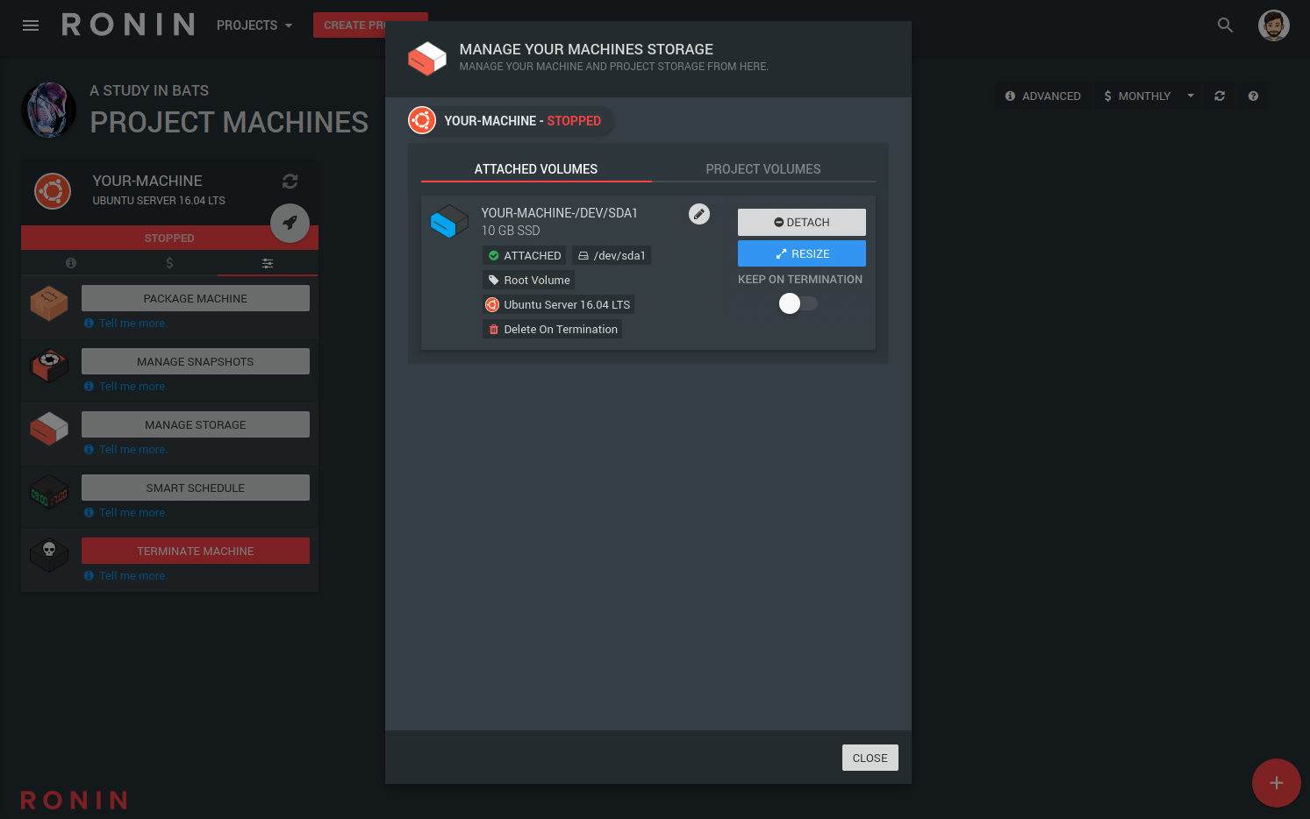Refresh the YOUR-MACHINE card status
Screen dimensions: 1310x819
(290, 182)
